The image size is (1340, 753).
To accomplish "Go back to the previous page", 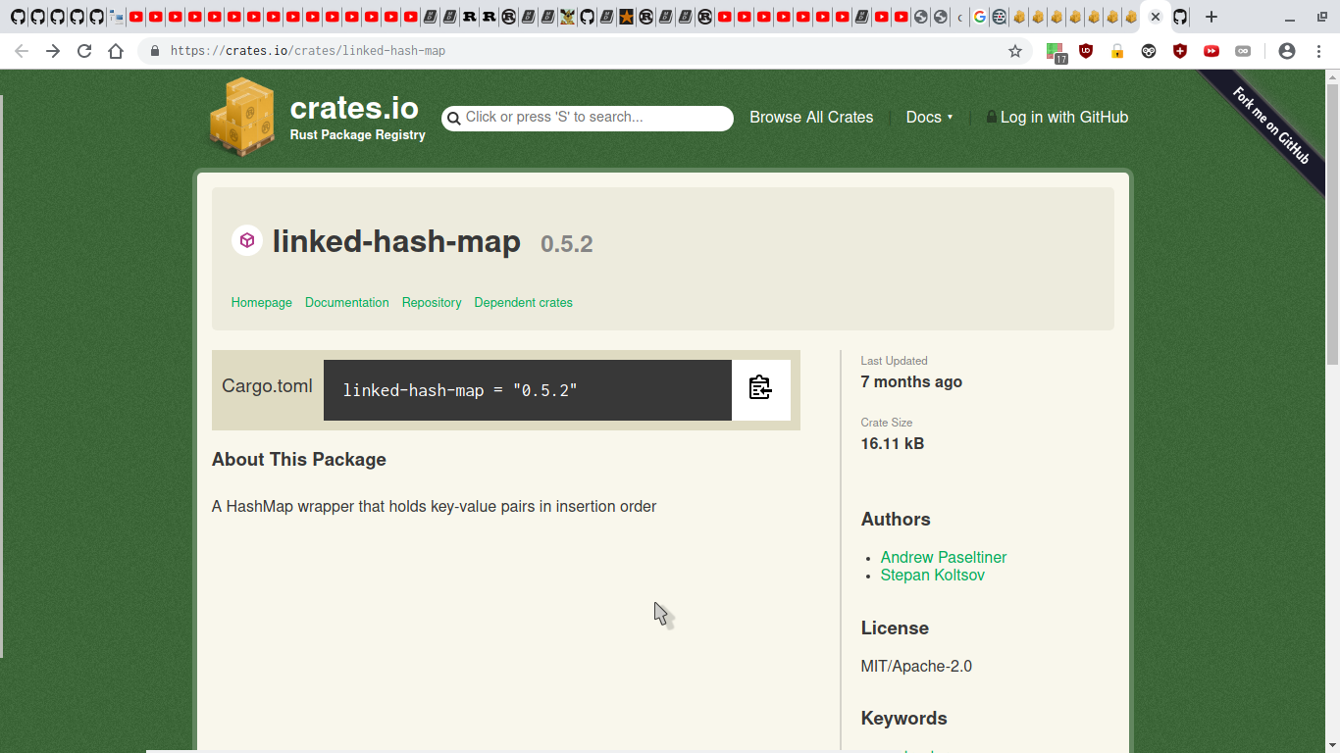I will tap(22, 51).
